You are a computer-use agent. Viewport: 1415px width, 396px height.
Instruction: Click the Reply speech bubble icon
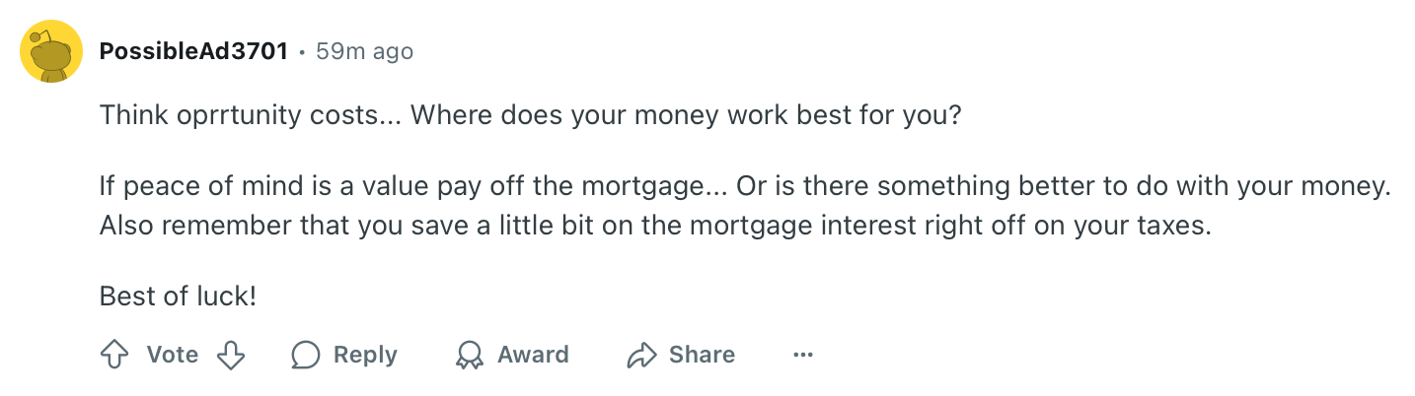(306, 355)
